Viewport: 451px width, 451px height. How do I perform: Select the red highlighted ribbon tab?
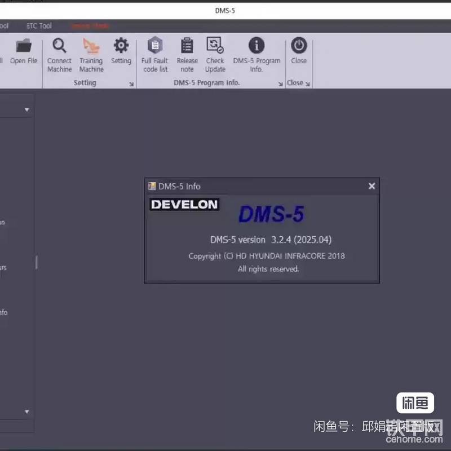[x=90, y=26]
